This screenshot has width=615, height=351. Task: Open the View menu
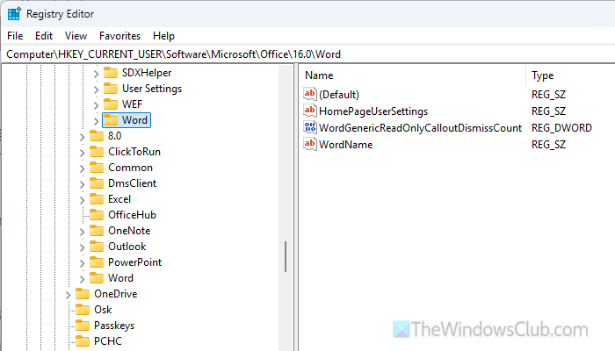pyautogui.click(x=76, y=36)
